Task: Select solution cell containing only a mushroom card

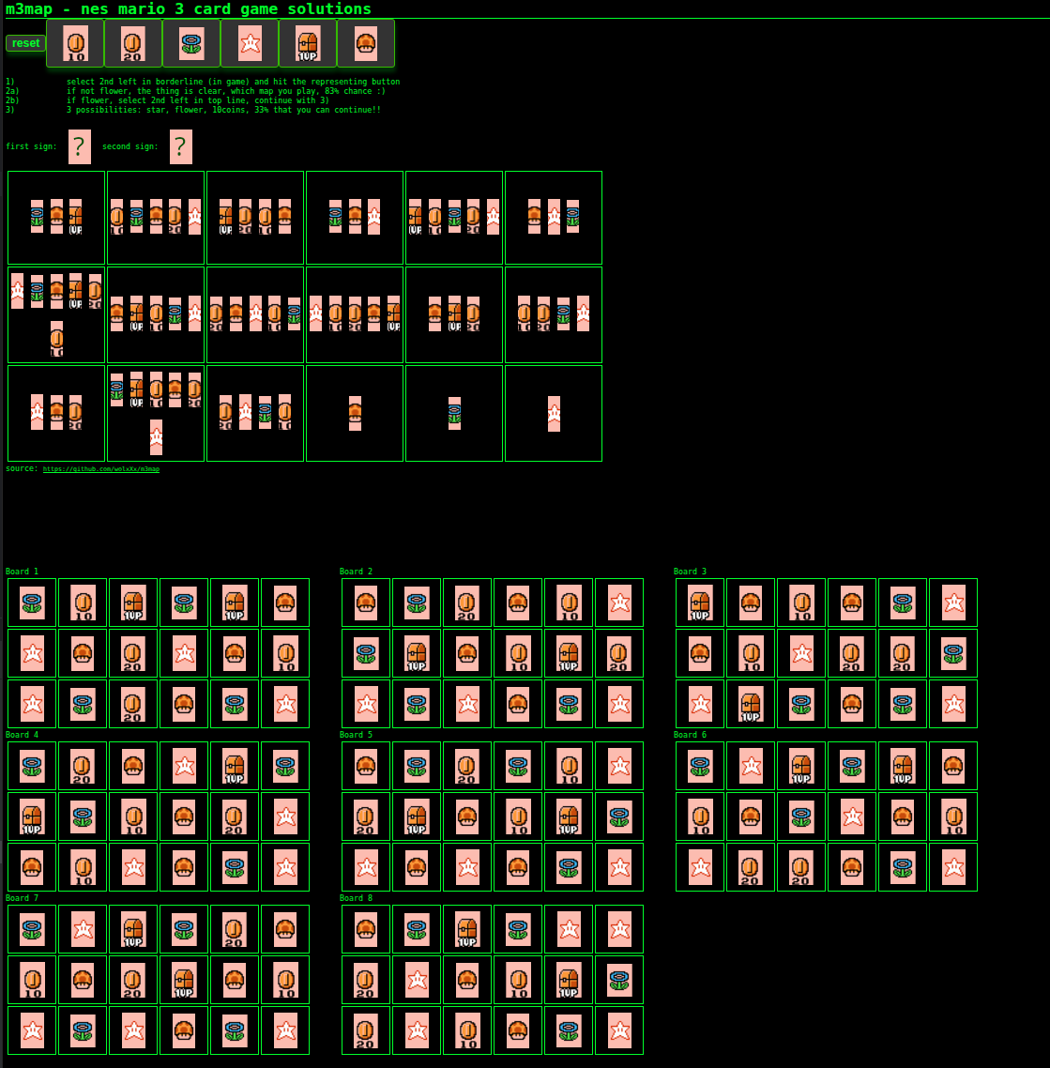Action: pyautogui.click(x=355, y=413)
